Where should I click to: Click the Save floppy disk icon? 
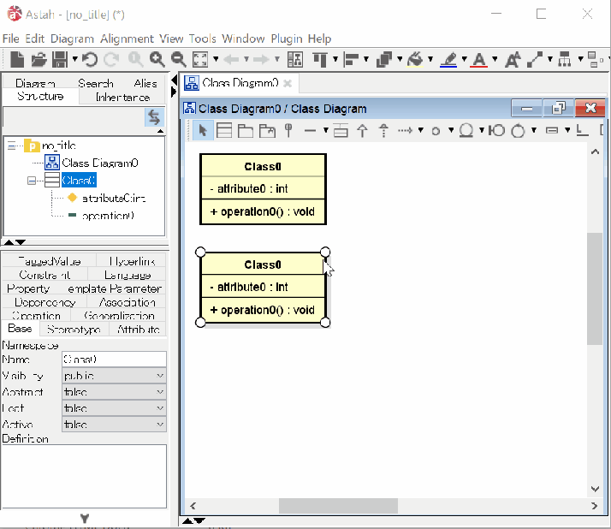coord(60,59)
